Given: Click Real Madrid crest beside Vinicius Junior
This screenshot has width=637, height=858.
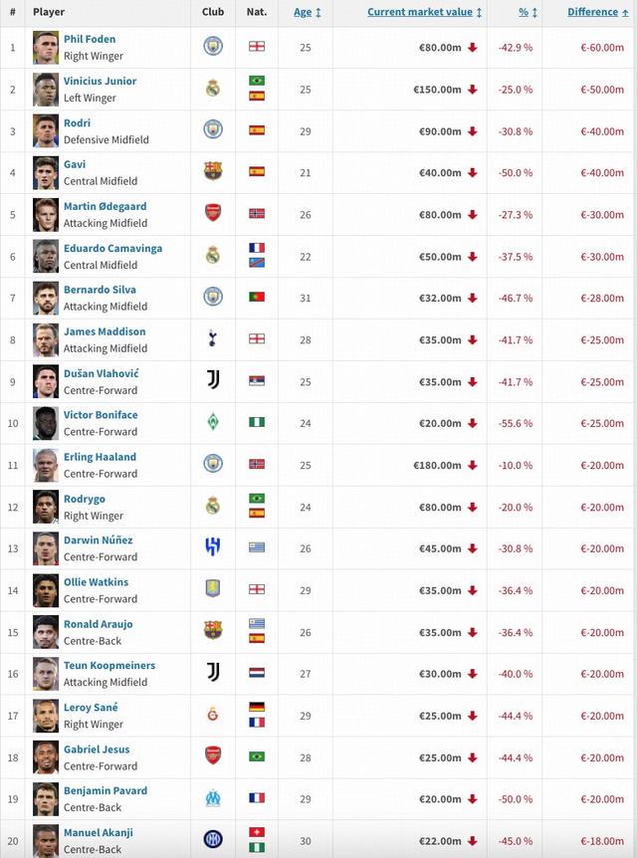Looking at the screenshot, I should (213, 89).
